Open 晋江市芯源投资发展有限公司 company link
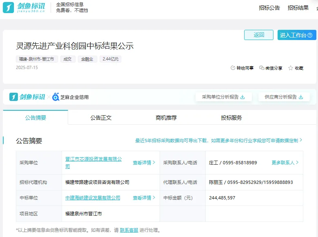This screenshot has width=318, height=237. click(93, 159)
